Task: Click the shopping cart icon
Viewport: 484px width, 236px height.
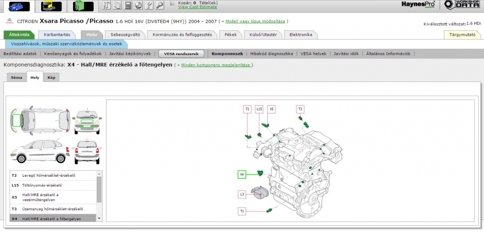Action: [x=173, y=3]
